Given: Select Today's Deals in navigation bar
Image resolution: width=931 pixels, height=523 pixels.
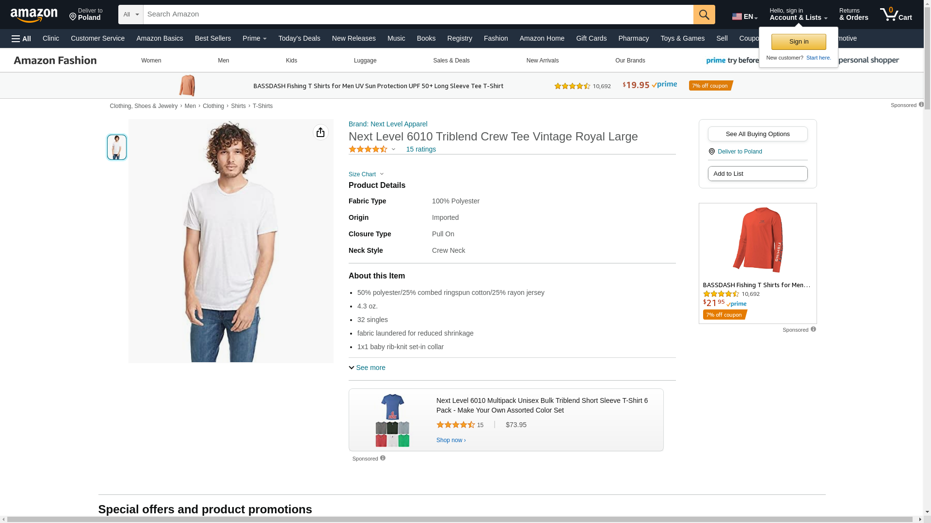Looking at the screenshot, I should 299,38.
